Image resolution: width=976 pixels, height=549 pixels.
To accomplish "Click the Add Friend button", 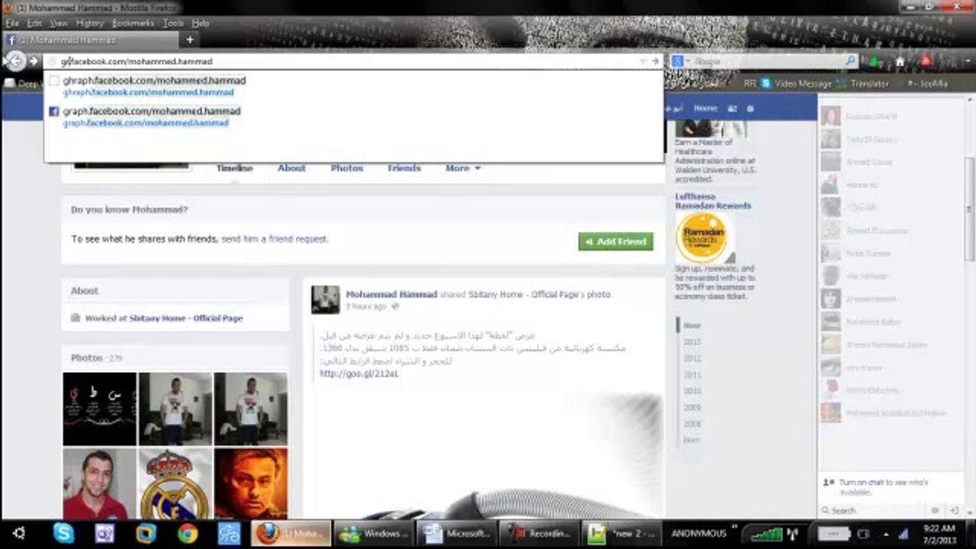I will (x=615, y=241).
